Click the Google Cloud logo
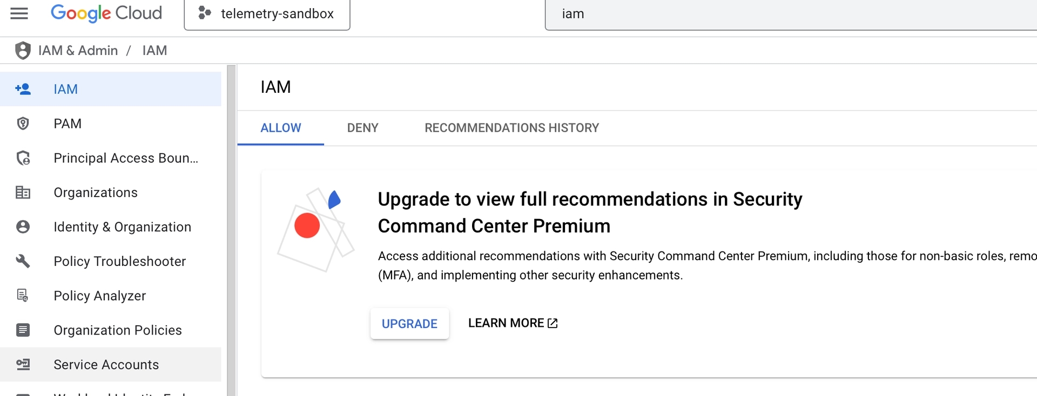The width and height of the screenshot is (1037, 396). 106,13
